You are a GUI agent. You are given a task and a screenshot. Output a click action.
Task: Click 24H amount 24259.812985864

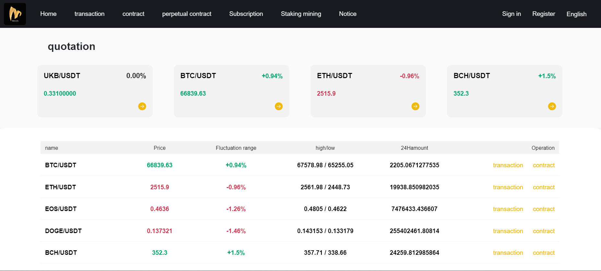(415, 253)
